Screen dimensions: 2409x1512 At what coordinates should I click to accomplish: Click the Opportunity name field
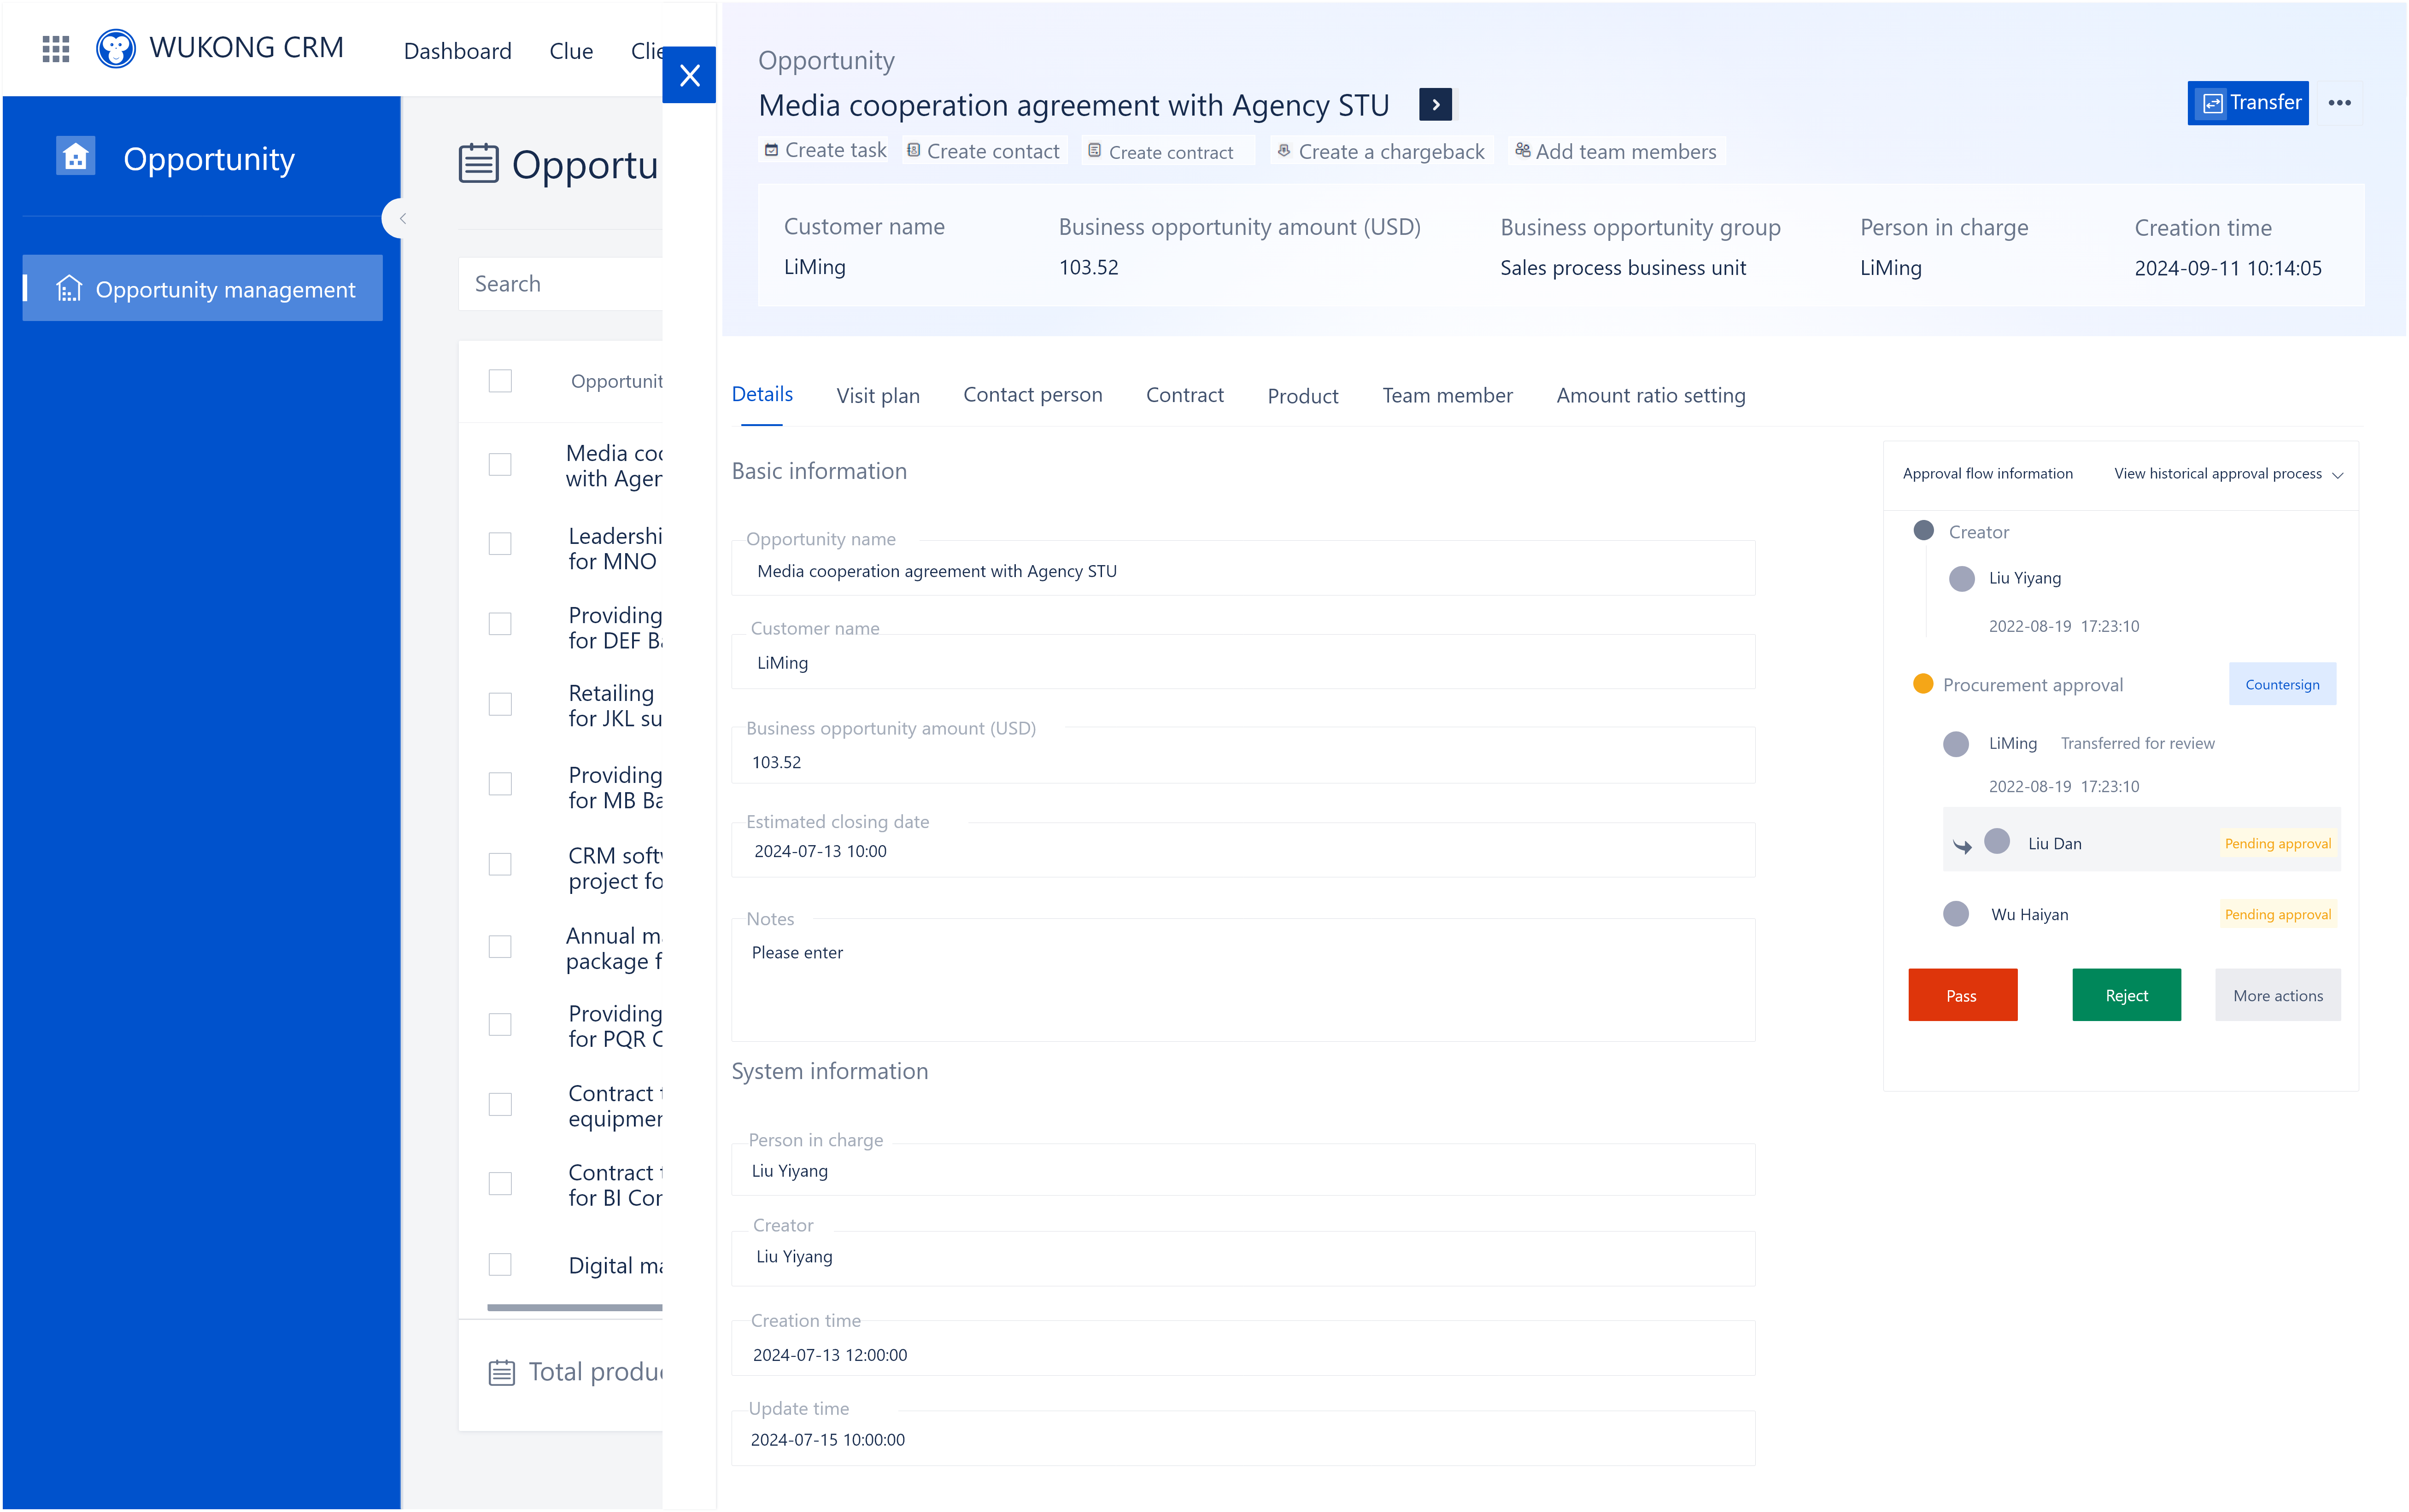tap(1243, 569)
